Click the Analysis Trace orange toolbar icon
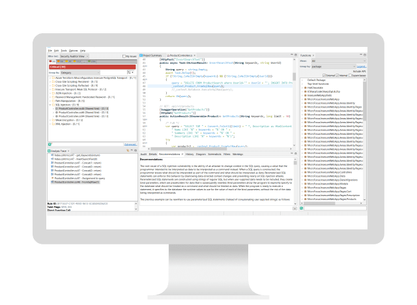 128,151
